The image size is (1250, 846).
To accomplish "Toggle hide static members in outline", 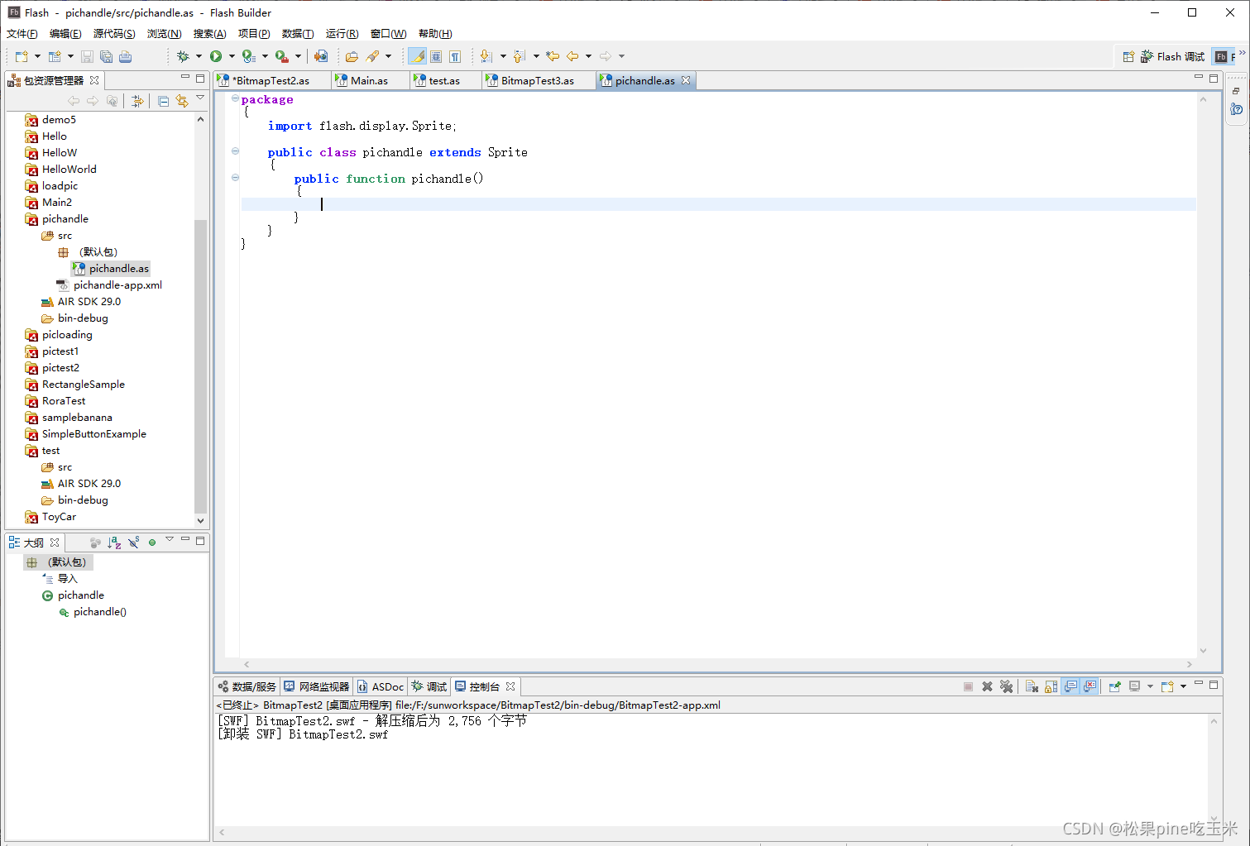I will [x=133, y=542].
